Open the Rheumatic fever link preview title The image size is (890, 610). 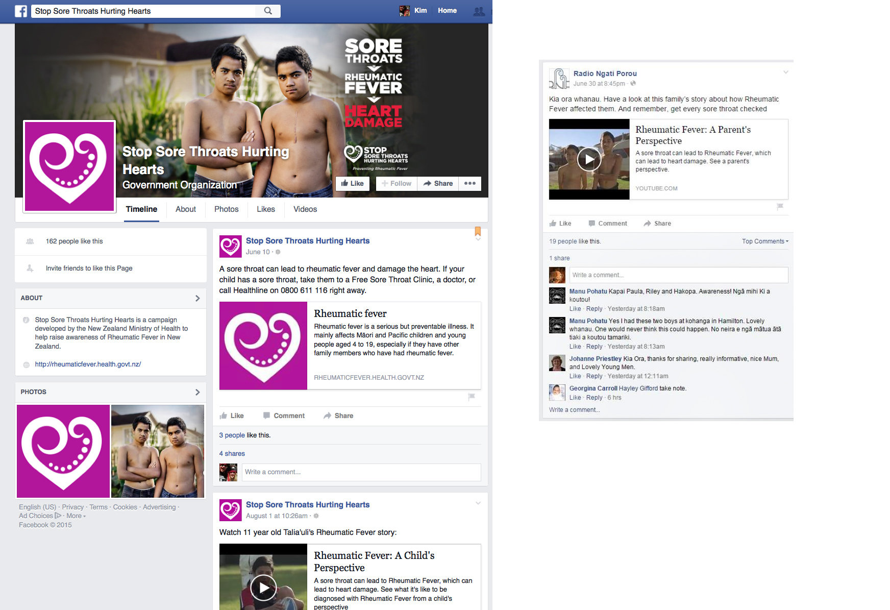(x=350, y=313)
